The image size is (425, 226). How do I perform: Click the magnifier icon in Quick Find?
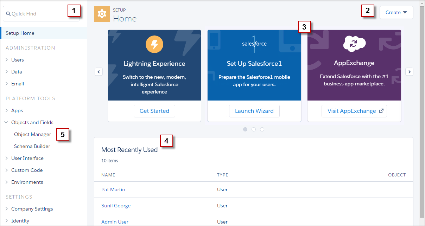click(x=8, y=14)
